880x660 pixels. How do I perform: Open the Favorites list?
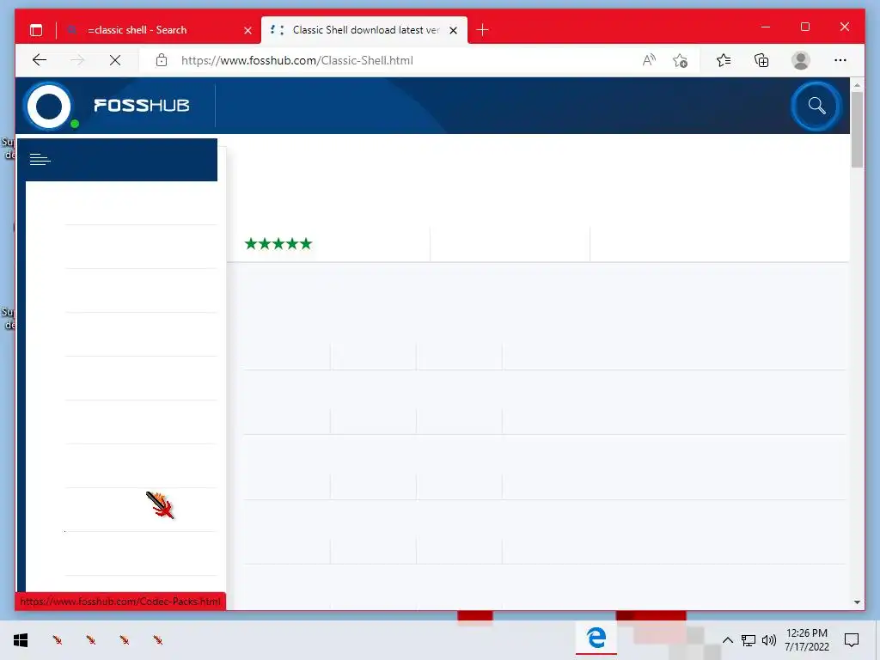click(x=724, y=60)
